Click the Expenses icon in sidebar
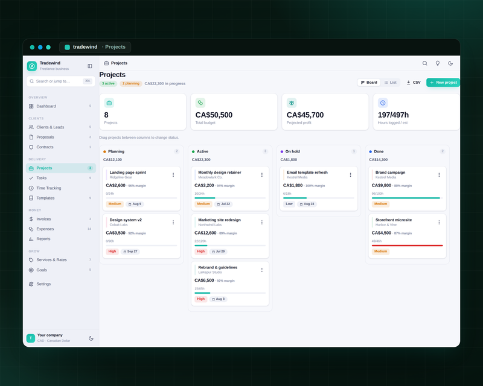This screenshot has width=483, height=386. (x=31, y=229)
